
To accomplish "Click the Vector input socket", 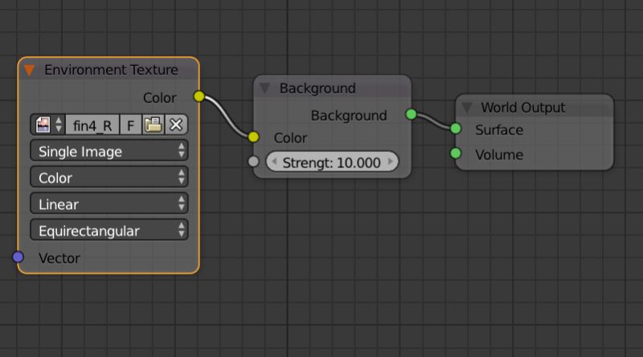I will 18,256.
